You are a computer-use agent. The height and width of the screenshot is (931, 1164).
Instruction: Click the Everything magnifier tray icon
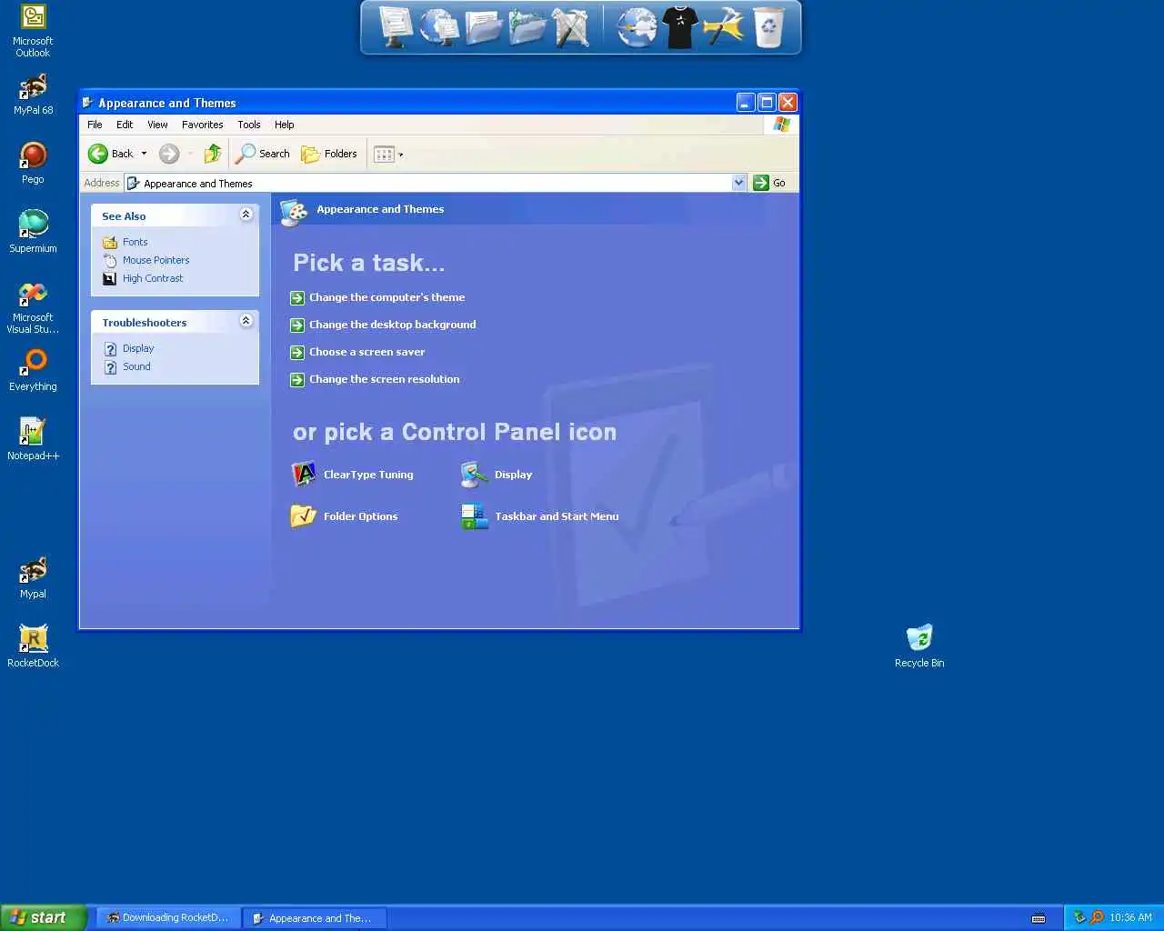click(1096, 917)
